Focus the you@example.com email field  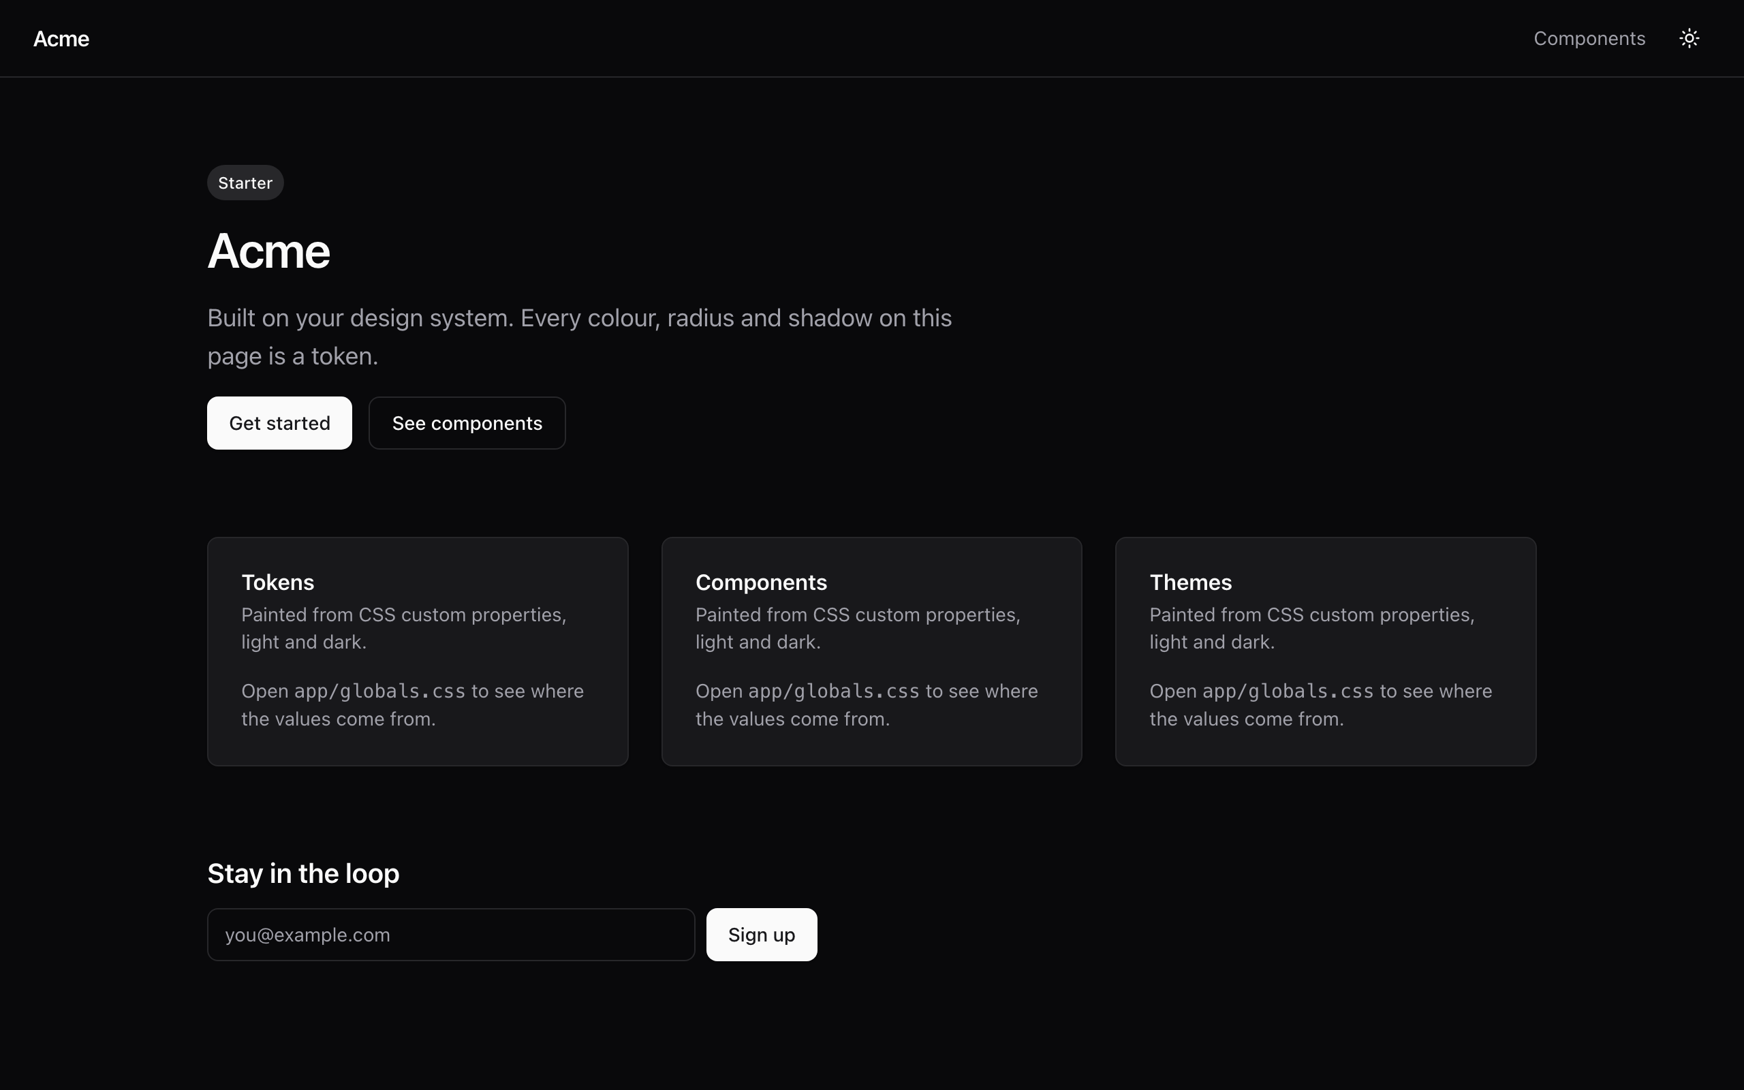tap(451, 934)
